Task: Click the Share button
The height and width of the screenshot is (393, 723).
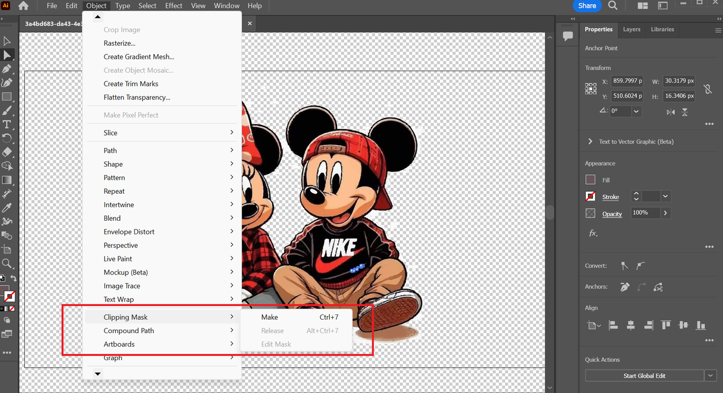Action: [x=587, y=6]
